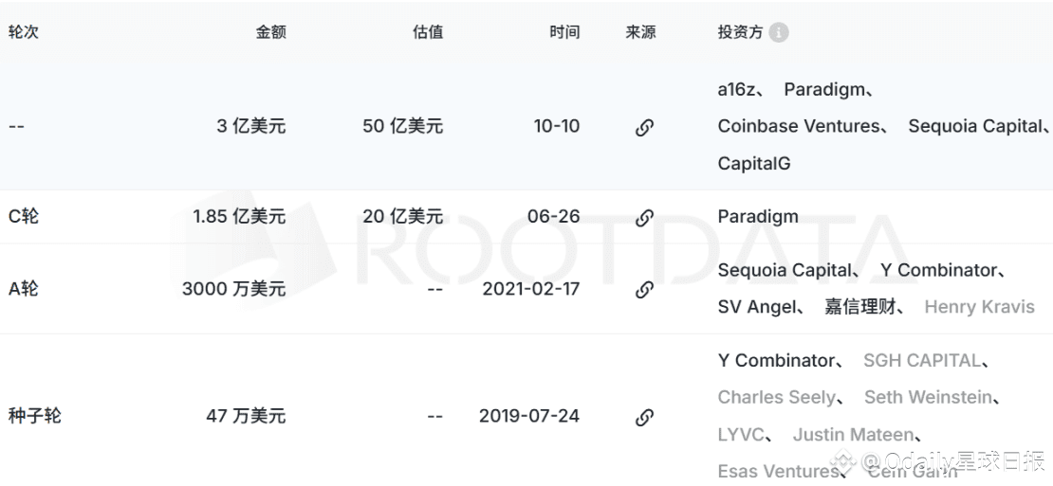Open source link for C轮 round
The height and width of the screenshot is (486, 1053).
[x=644, y=217]
